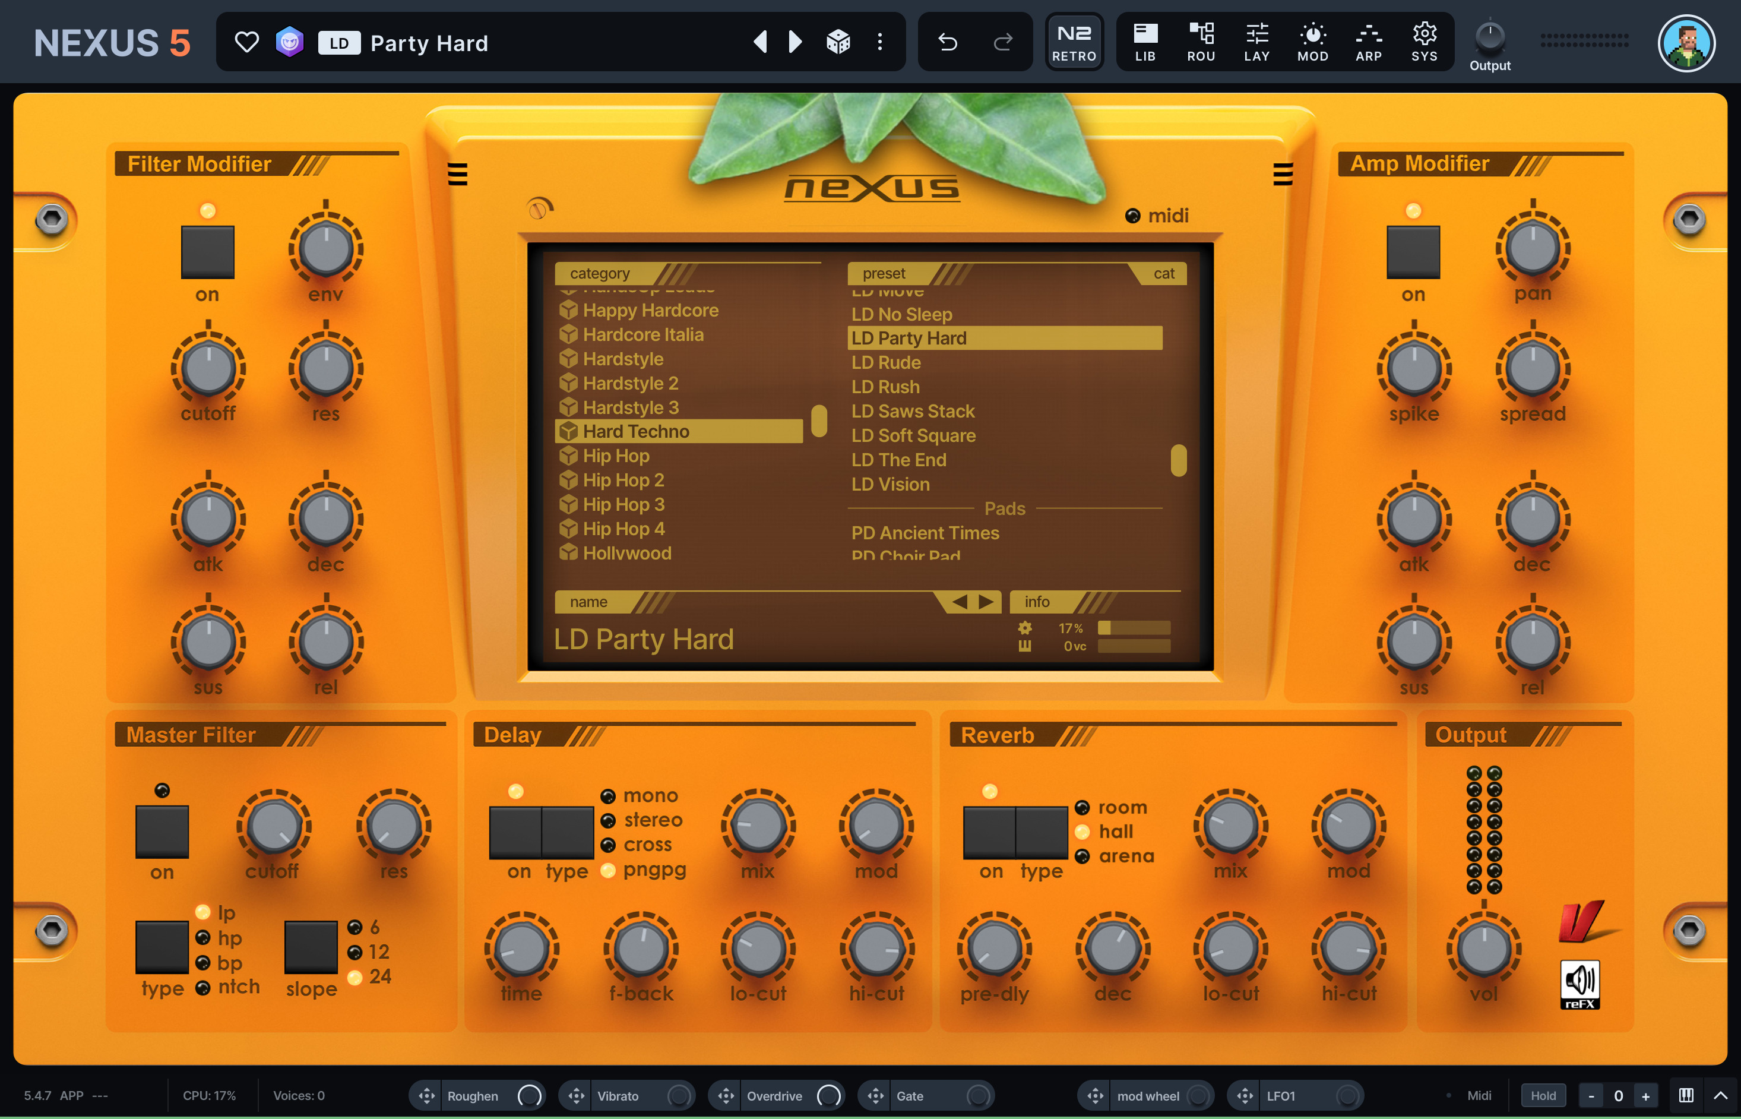This screenshot has height=1119, width=1741.
Task: Toggle the Master Filter on button
Action: click(x=162, y=832)
